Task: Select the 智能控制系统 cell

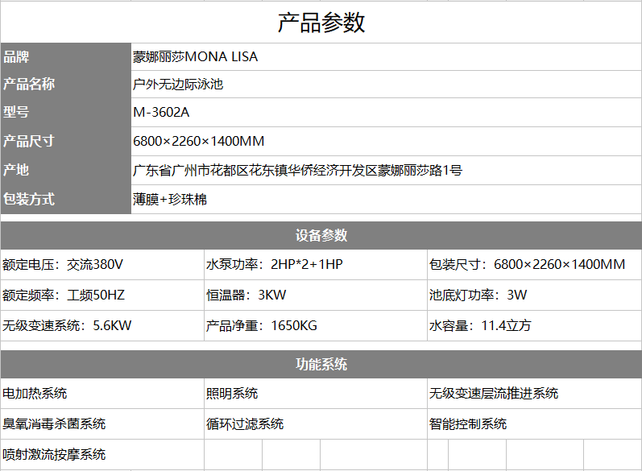Action: click(533, 424)
